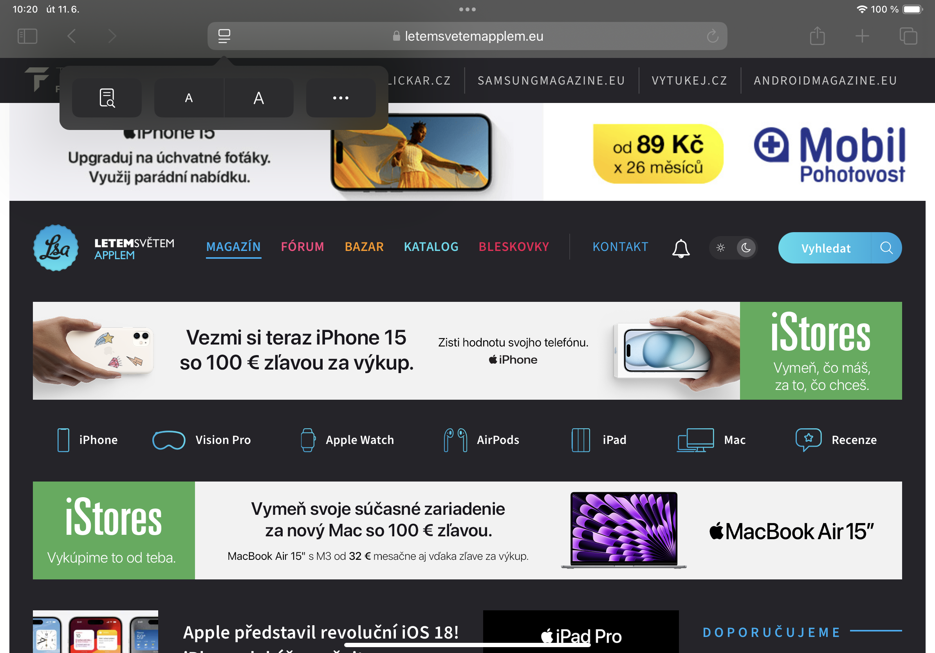Enable dark mode with the moon toggle

click(x=745, y=248)
